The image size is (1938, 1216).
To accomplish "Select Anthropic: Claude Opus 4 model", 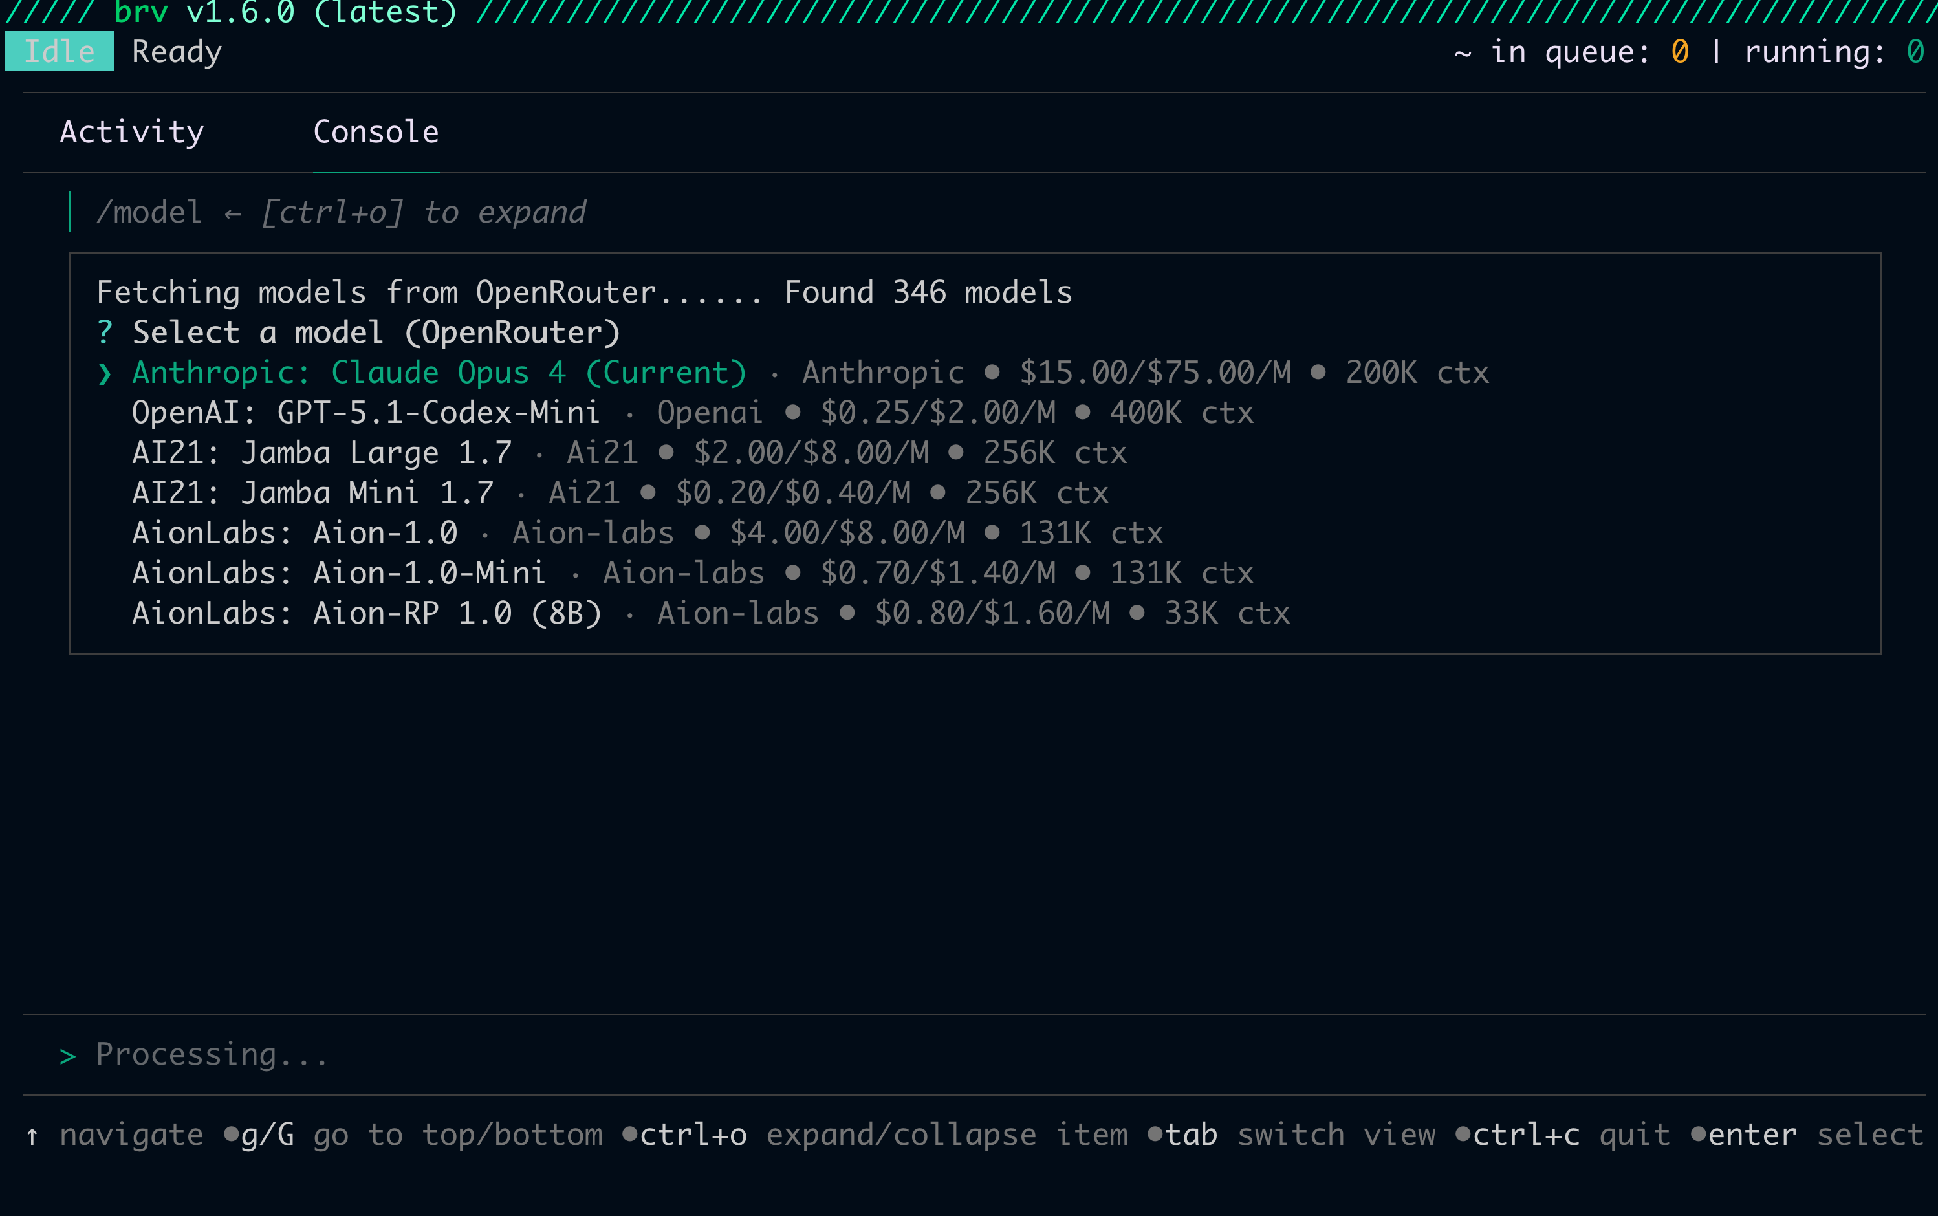I will coord(439,373).
